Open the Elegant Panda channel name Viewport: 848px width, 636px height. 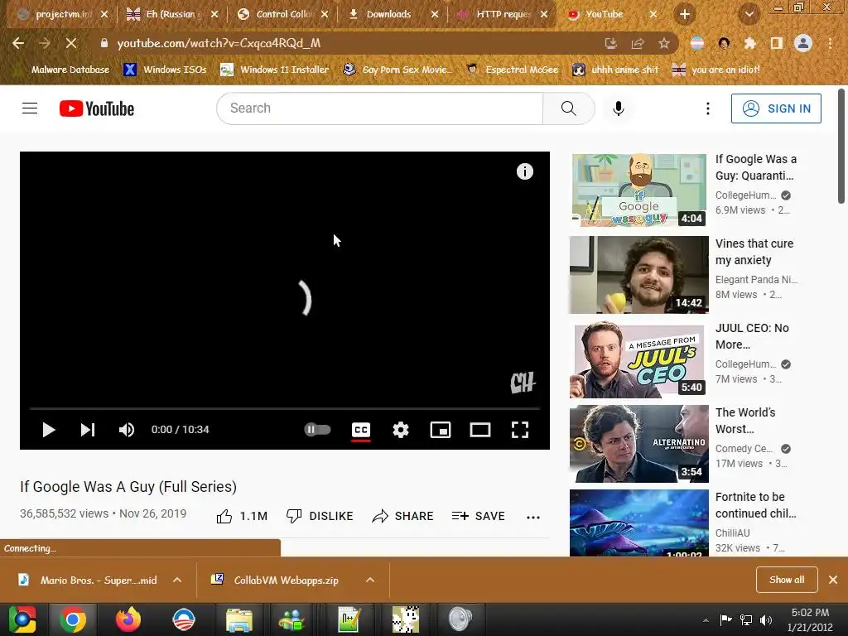click(756, 279)
